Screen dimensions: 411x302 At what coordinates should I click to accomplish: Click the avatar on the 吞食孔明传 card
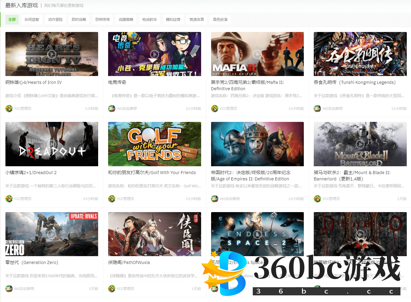317,108
